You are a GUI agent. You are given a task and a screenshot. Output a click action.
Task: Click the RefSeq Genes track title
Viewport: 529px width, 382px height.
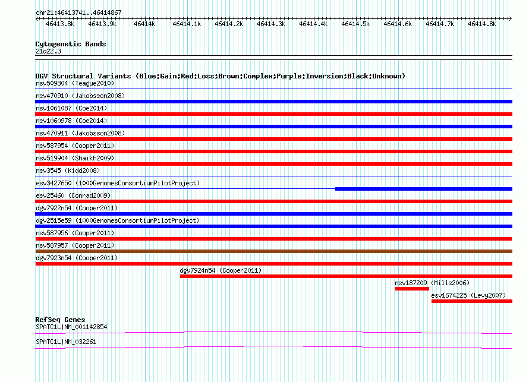60,320
